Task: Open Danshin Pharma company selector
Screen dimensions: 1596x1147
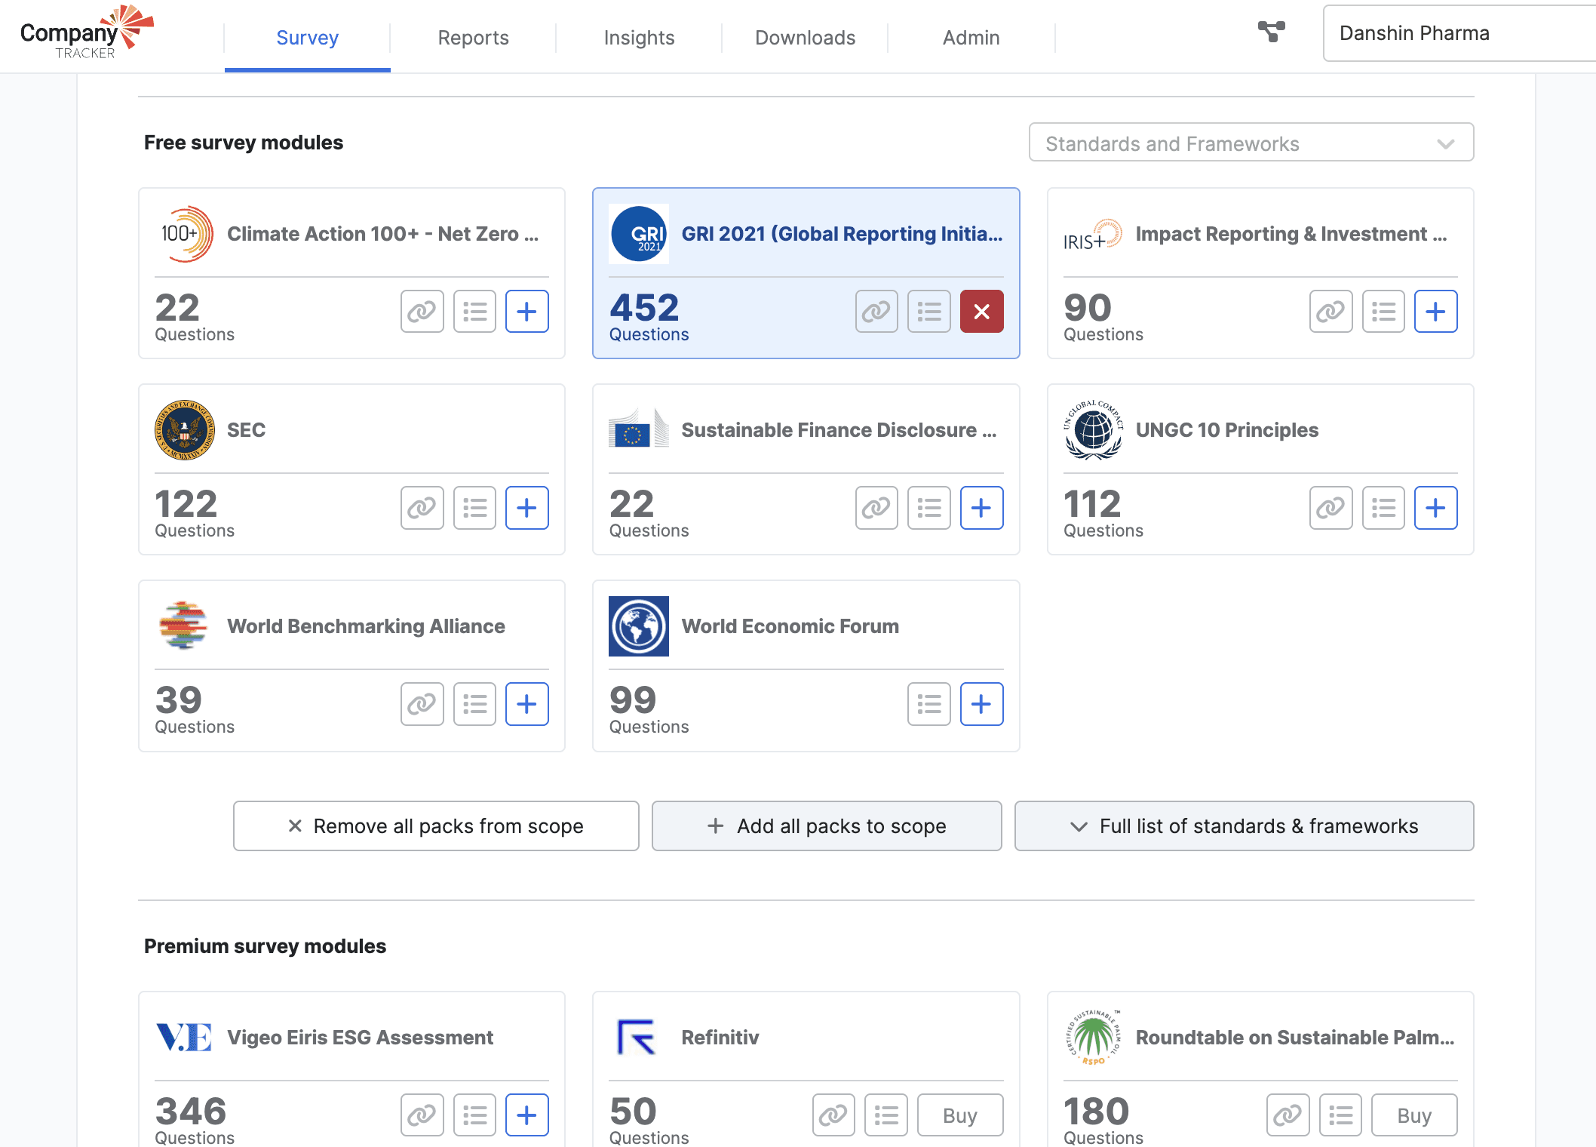Action: [x=1459, y=33]
